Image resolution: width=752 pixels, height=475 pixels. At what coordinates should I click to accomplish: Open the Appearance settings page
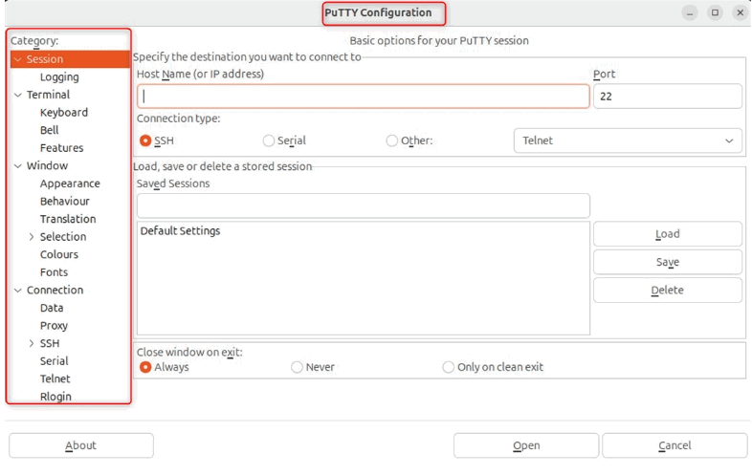(70, 184)
